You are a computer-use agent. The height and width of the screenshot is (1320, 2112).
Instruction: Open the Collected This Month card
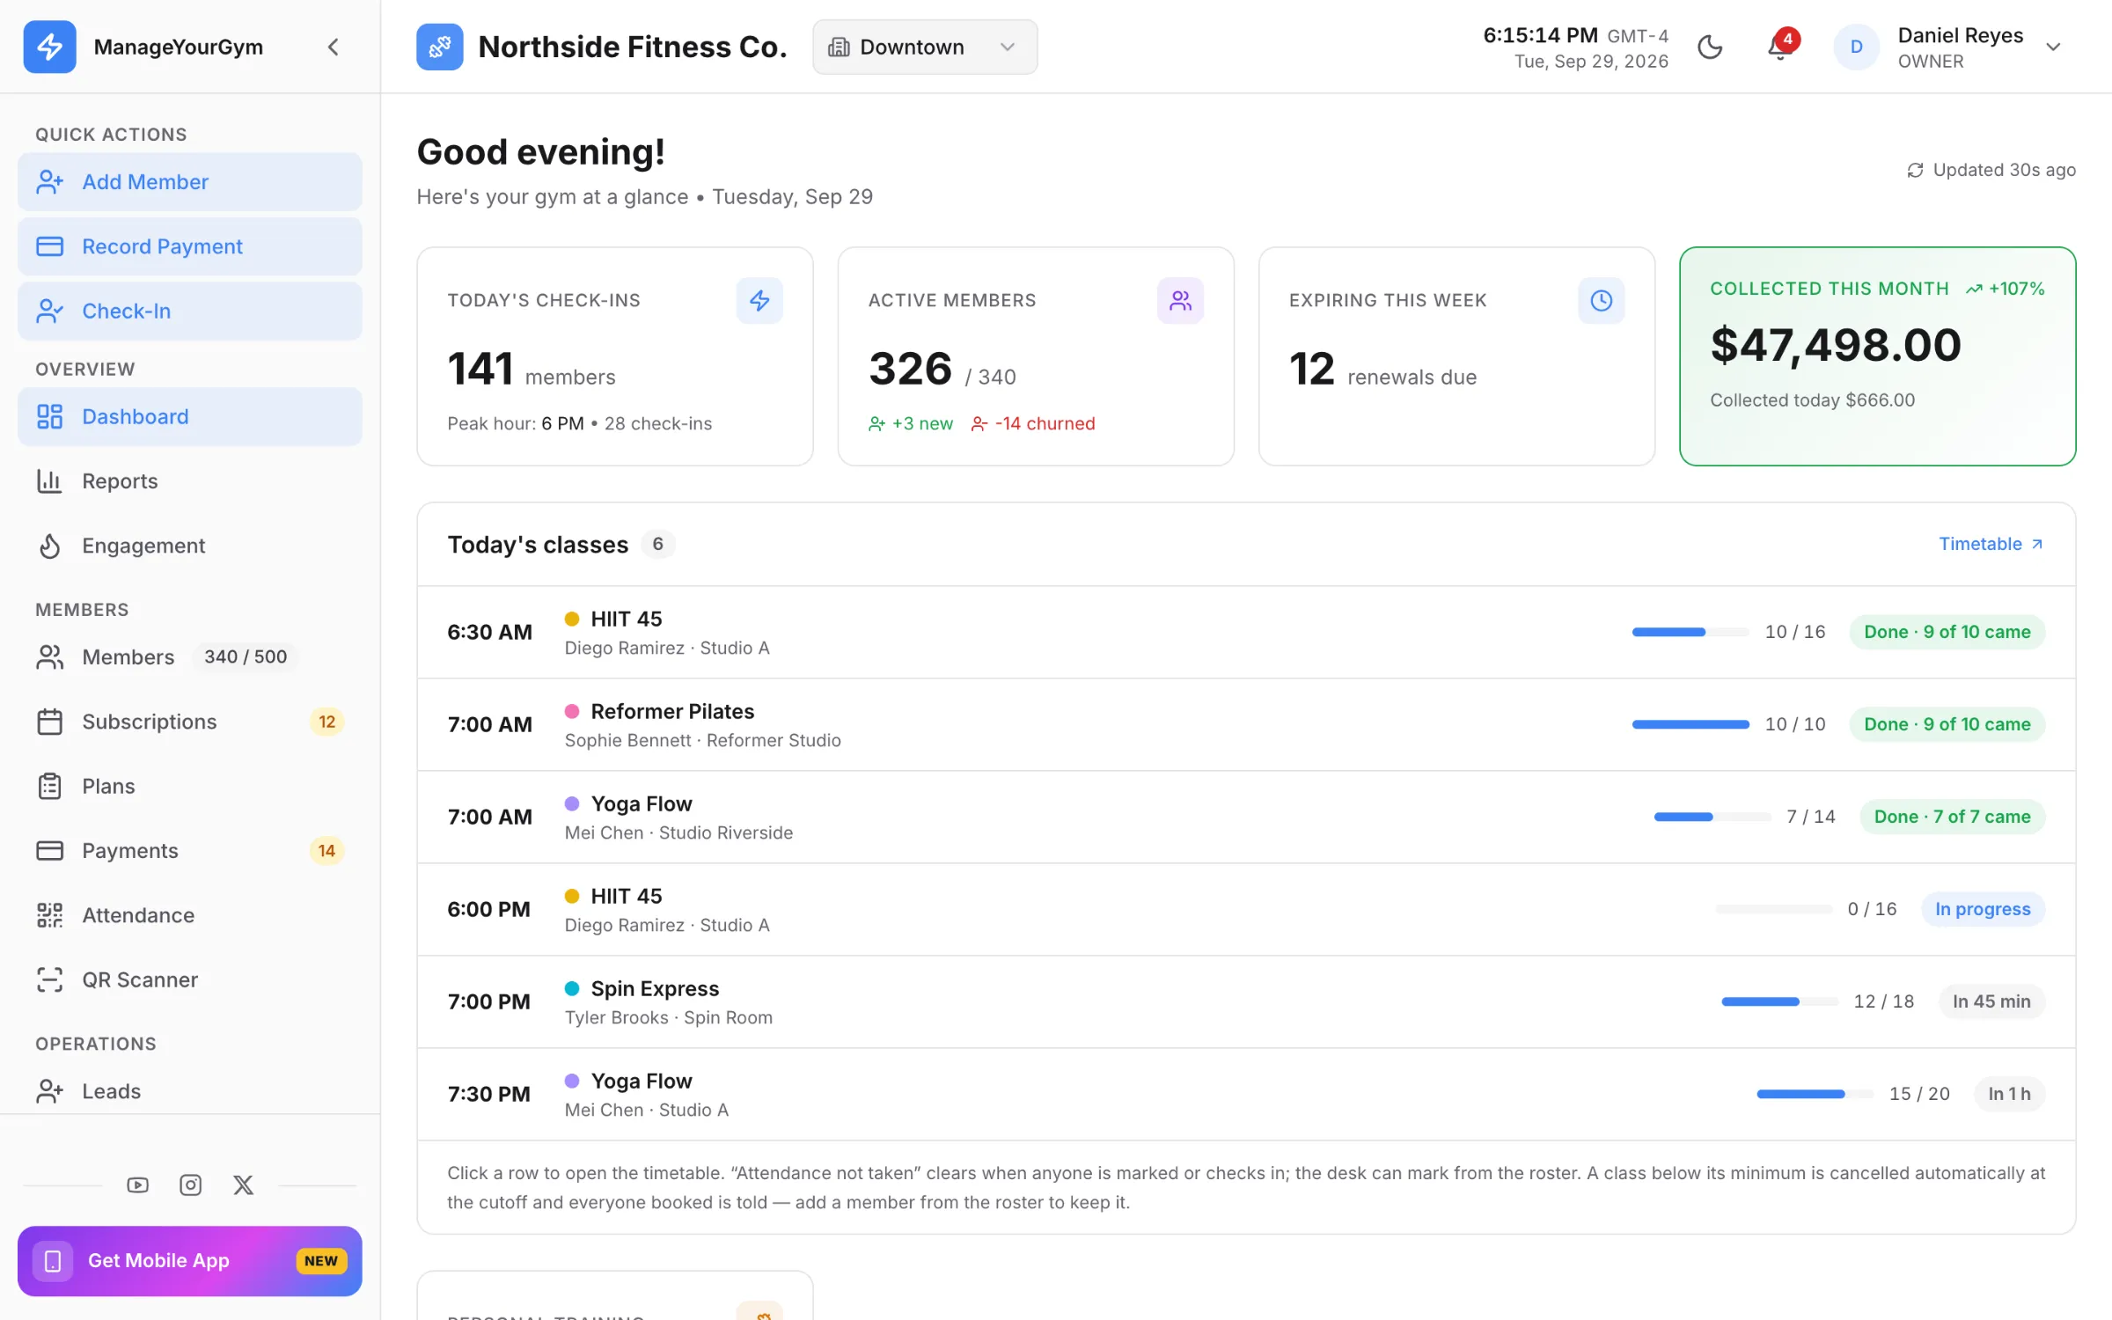[1877, 356]
